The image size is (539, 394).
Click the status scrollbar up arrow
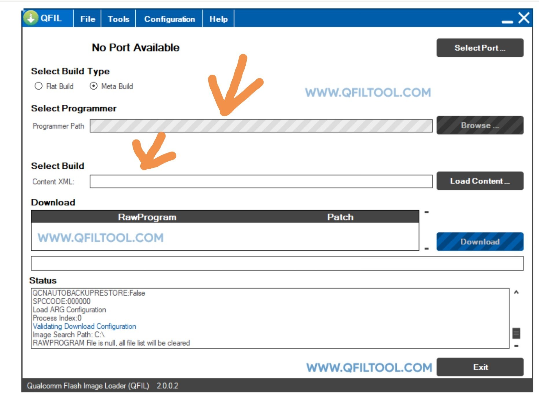coord(516,292)
